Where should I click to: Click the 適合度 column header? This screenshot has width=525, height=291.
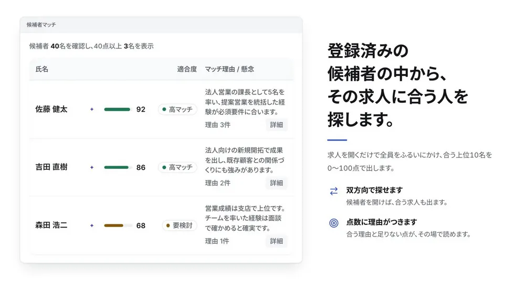(187, 69)
